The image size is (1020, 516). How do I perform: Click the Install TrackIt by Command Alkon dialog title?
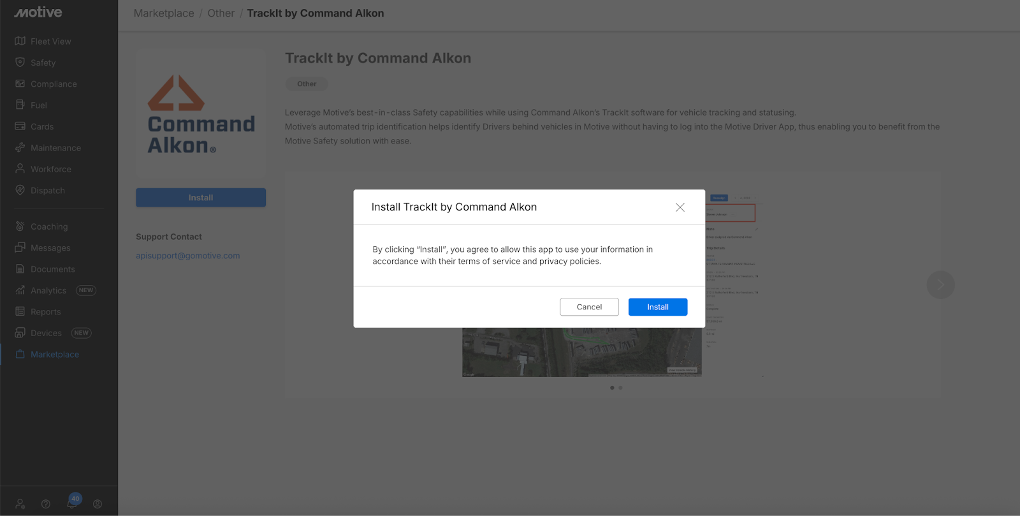[454, 207]
